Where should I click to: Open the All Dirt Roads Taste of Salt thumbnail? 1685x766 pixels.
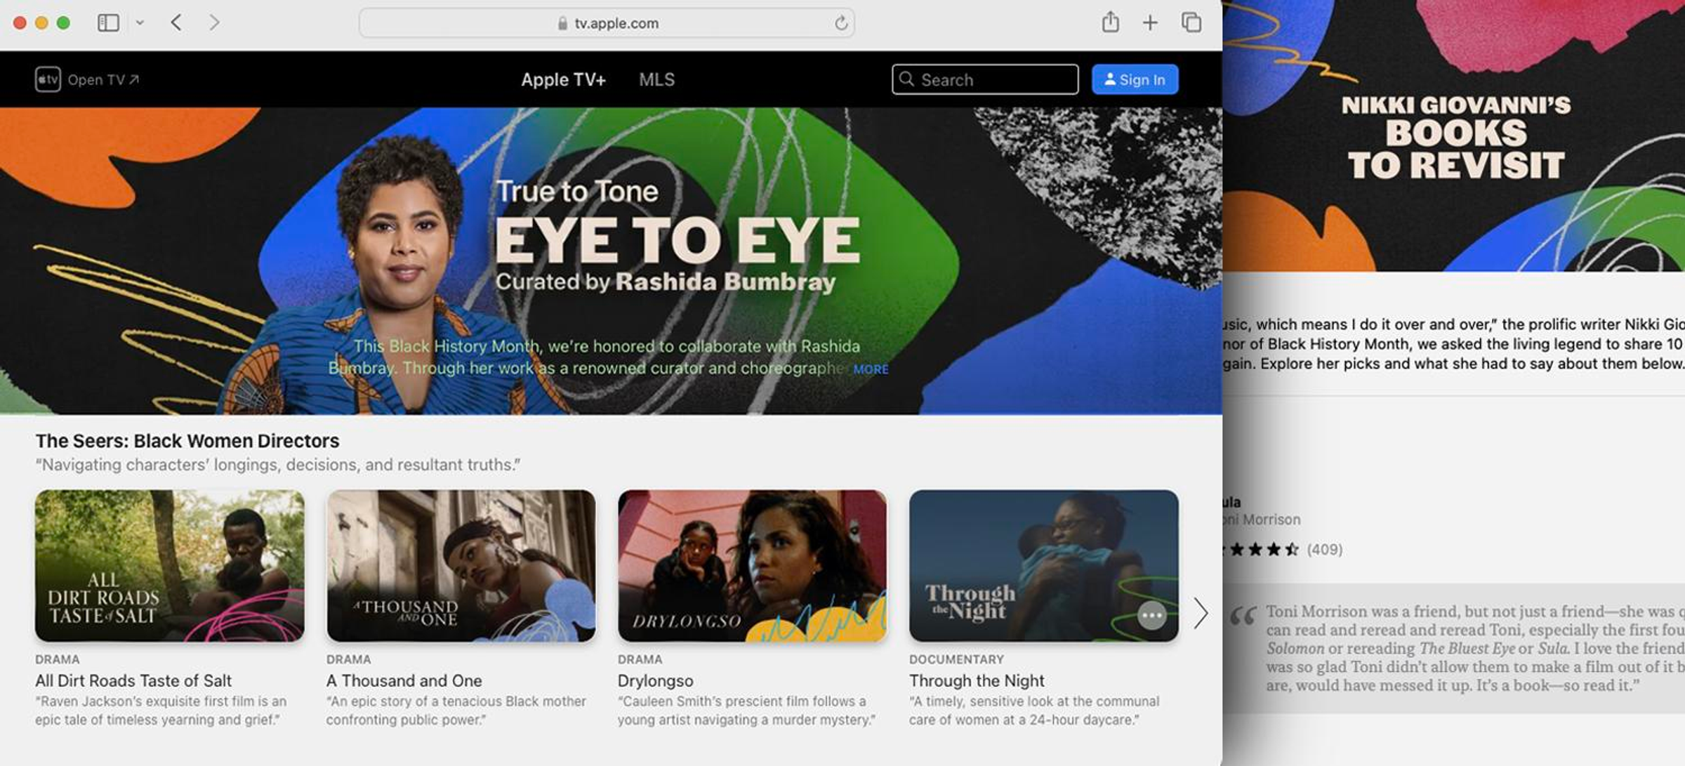pos(170,565)
